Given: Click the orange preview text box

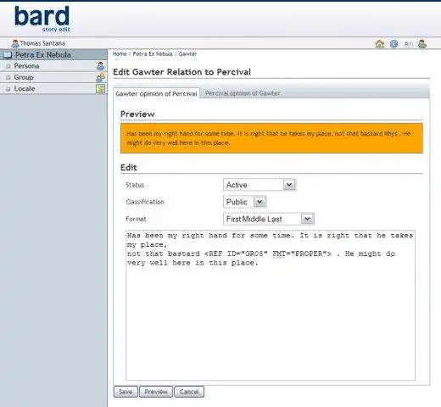Looking at the screenshot, I should [x=271, y=138].
